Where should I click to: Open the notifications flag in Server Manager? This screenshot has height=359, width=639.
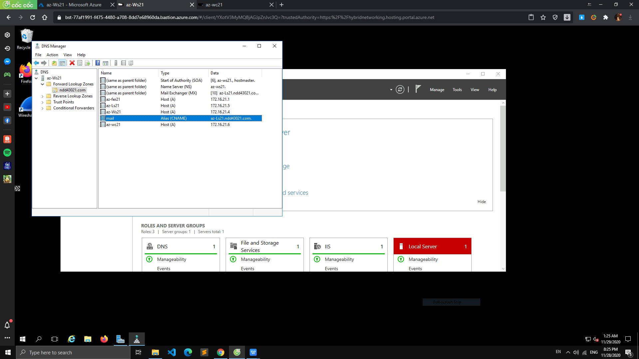click(x=418, y=89)
